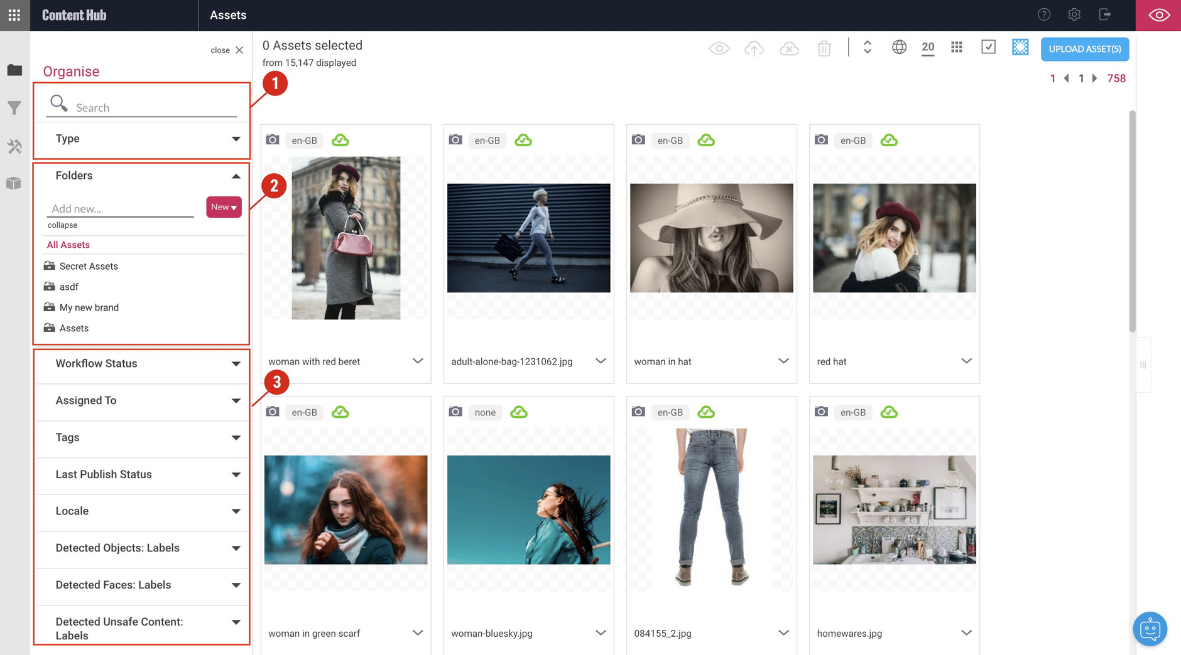Expand options chevron for woman in hat
Viewport: 1181px width, 655px height.
coord(783,361)
